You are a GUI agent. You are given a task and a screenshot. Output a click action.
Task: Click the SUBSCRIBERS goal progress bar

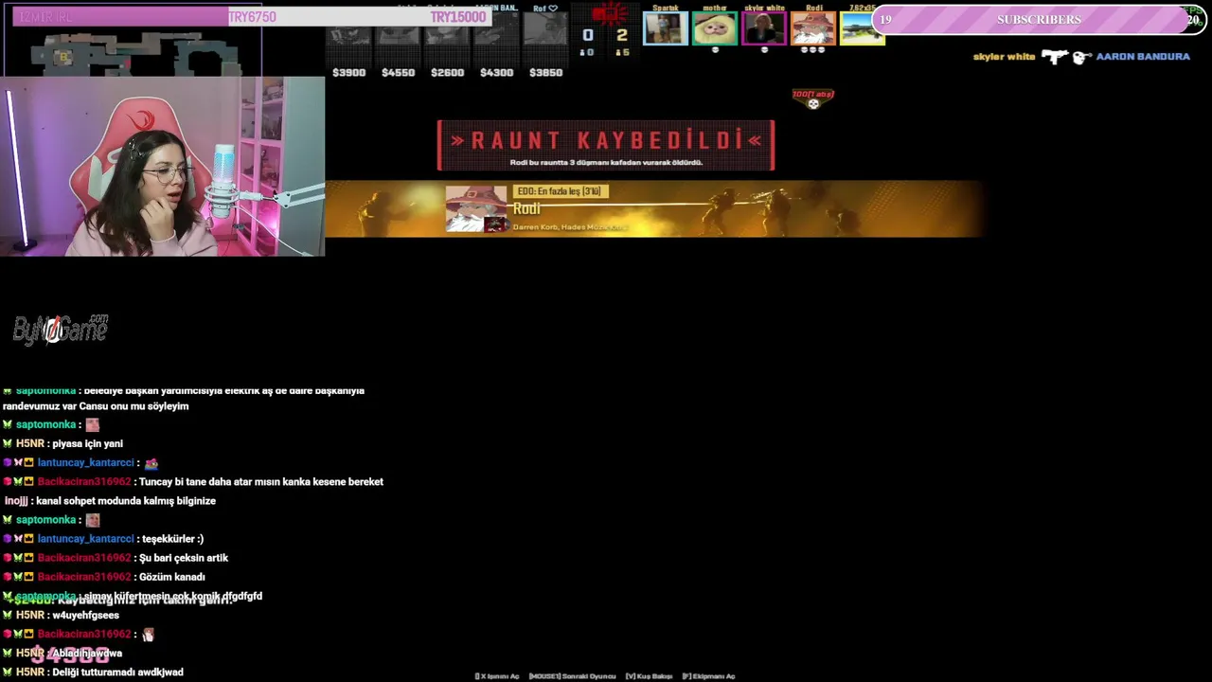[1039, 19]
